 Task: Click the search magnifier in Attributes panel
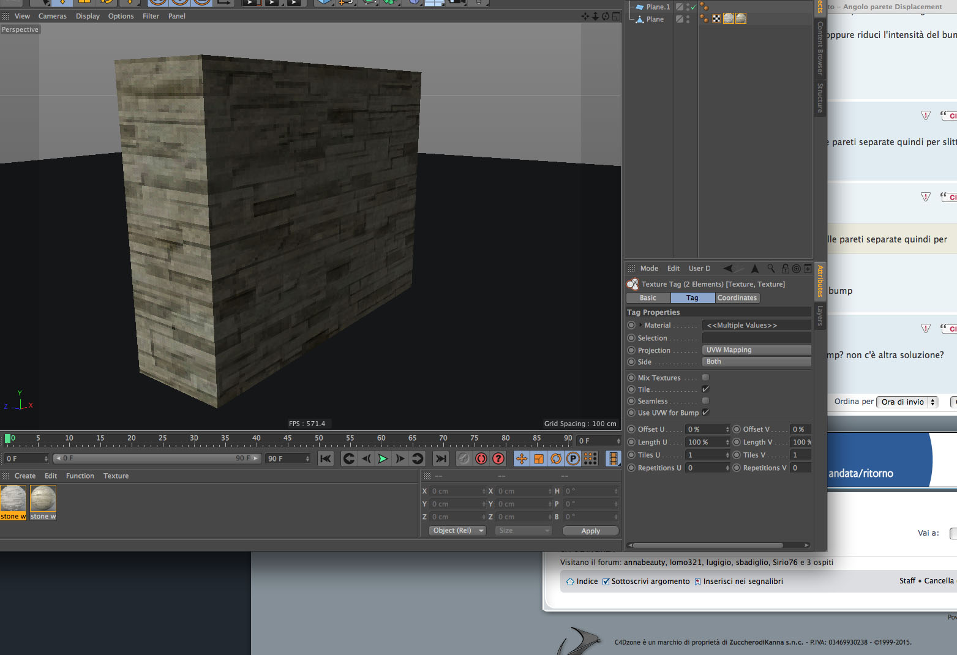pos(771,268)
